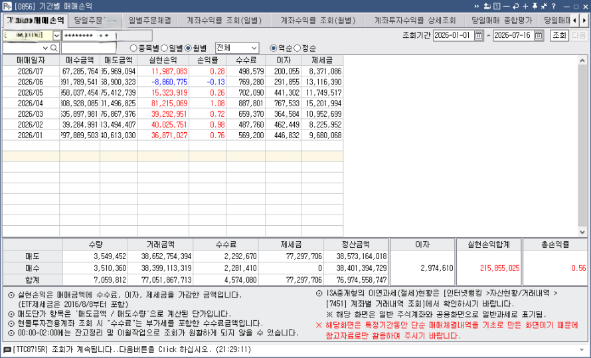Viewport: 591px width, 358px height.
Task: Click the title bar minus icon left of return arrow
Action: (x=506, y=7)
